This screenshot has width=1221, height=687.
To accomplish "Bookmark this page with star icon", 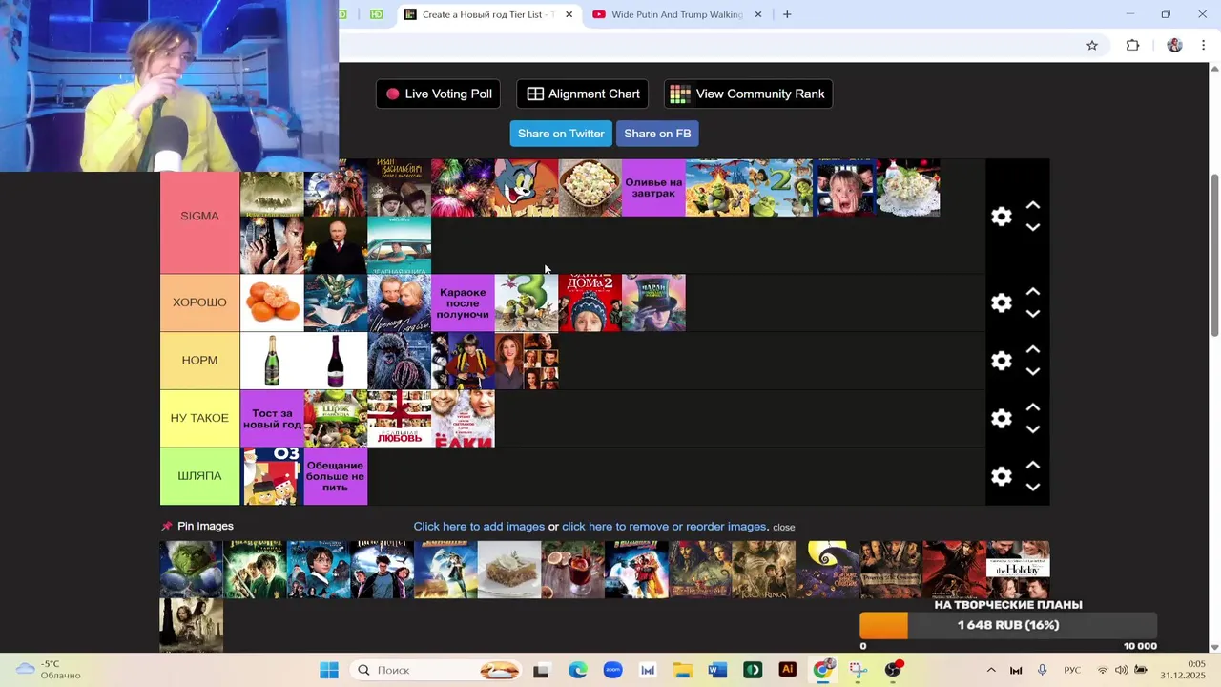I will pos(1092,45).
